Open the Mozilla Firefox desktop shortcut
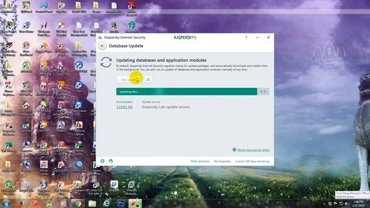Screen dimensions: 370x208 click(x=114, y=27)
